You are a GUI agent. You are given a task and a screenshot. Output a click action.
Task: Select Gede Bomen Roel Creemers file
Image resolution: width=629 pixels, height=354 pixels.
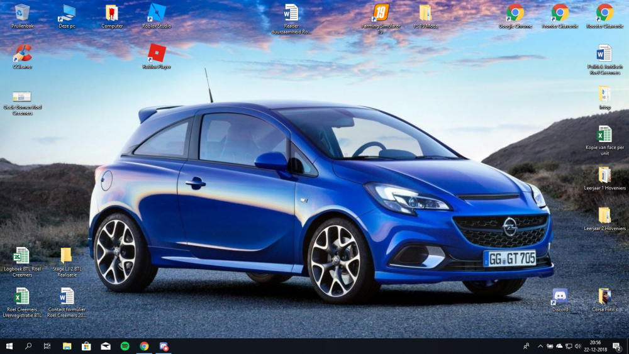[x=22, y=103]
